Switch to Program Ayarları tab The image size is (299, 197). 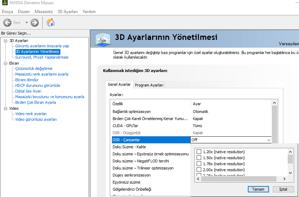[149, 85]
